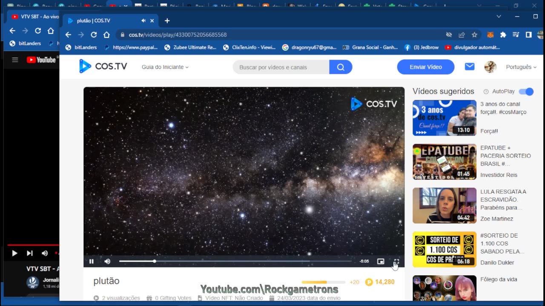Select the plutão | COS.TV tab

click(111, 20)
